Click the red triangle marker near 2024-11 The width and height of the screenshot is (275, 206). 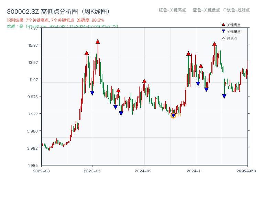coord(188,53)
